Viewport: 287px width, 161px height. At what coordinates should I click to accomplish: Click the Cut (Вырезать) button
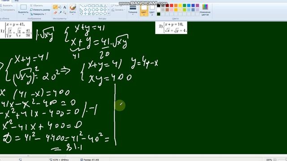coord(6,6)
